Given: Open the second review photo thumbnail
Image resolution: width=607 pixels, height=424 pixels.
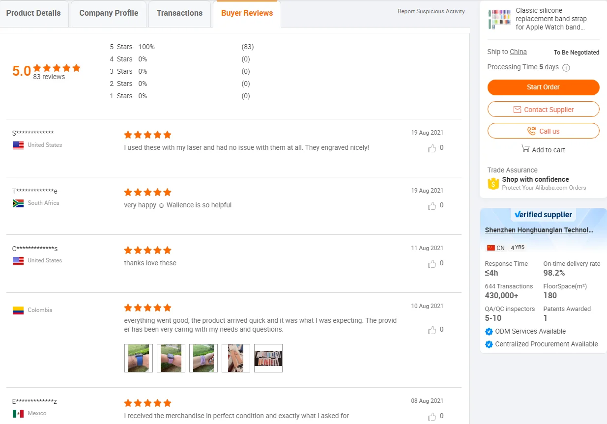Looking at the screenshot, I should 171,358.
